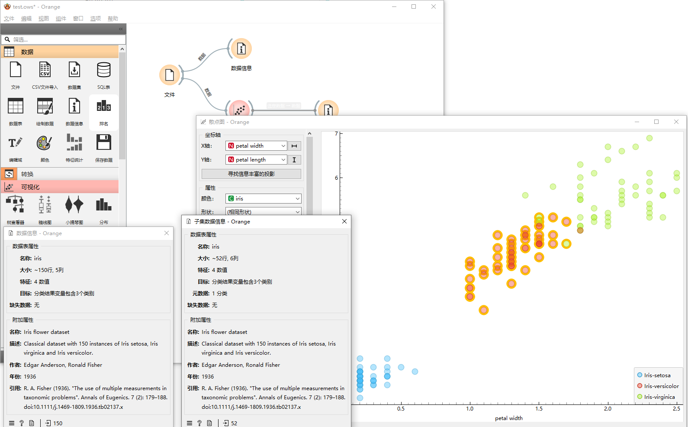Add the 箱线图 (Box Plot) widget
Image resolution: width=688 pixels, height=427 pixels.
[45, 210]
